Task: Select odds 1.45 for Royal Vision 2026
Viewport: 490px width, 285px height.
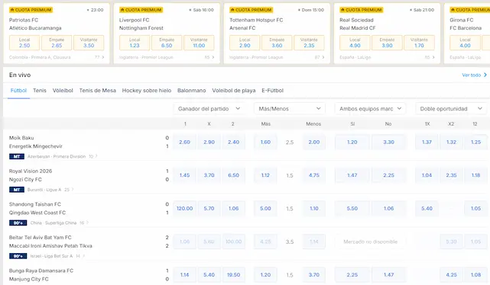Action: pos(184,175)
